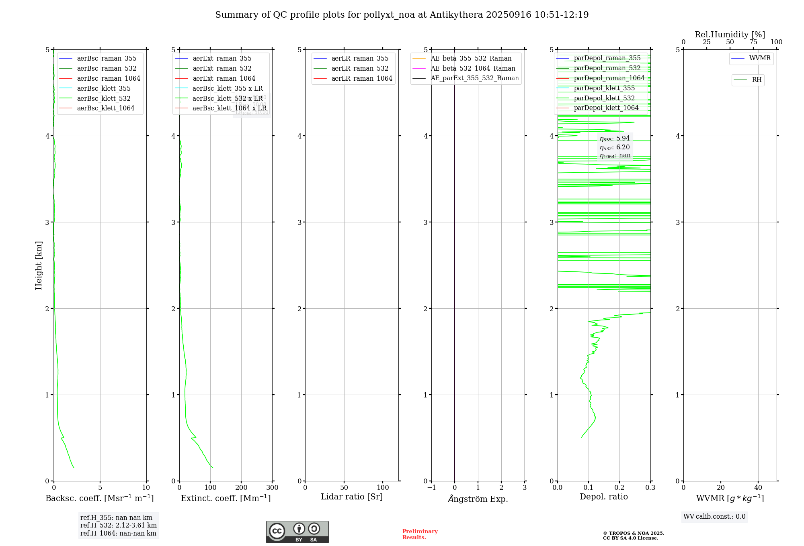This screenshot has height=546, width=804.
Task: Select aerBsc_raman_1064 legend entry
Action: (x=100, y=79)
